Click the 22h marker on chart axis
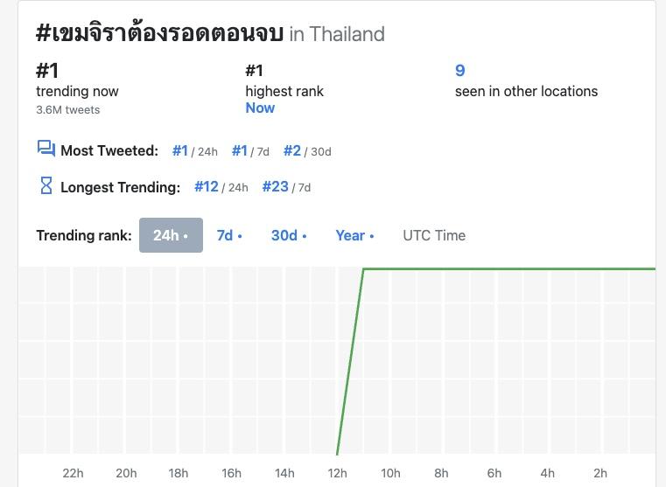The width and height of the screenshot is (666, 487). tap(73, 473)
